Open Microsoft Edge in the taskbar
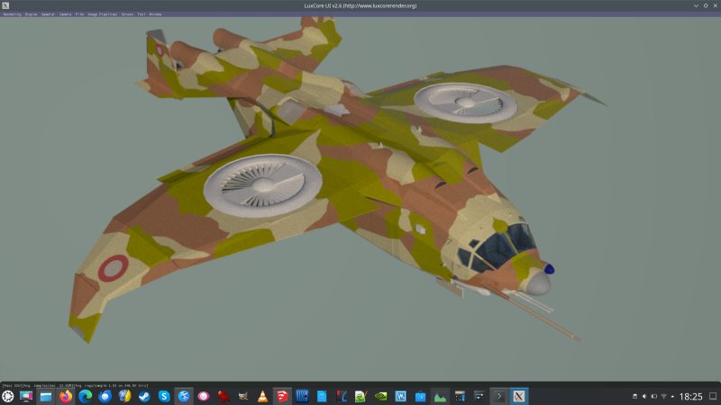Image resolution: width=721 pixels, height=405 pixels. tap(86, 396)
